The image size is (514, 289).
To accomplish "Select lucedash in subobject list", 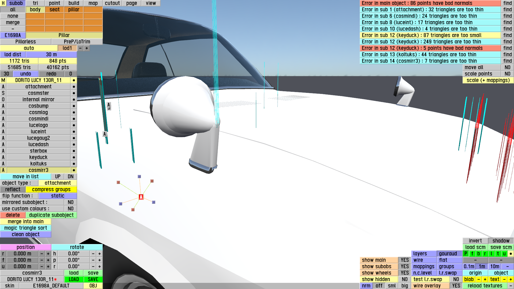I will click(x=38, y=144).
